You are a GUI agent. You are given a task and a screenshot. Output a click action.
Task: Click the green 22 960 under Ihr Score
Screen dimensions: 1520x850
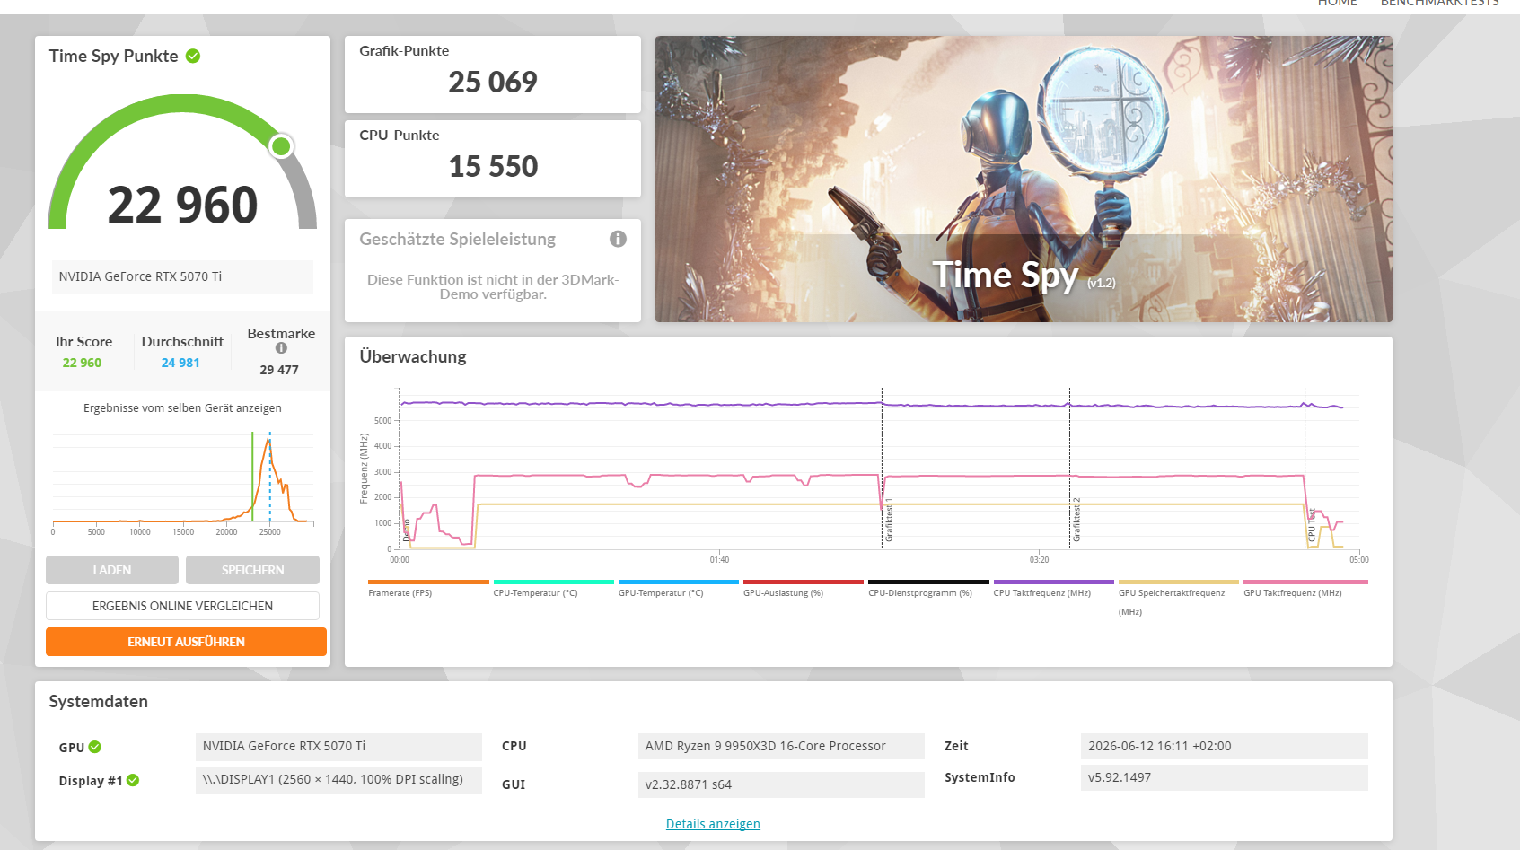click(82, 363)
